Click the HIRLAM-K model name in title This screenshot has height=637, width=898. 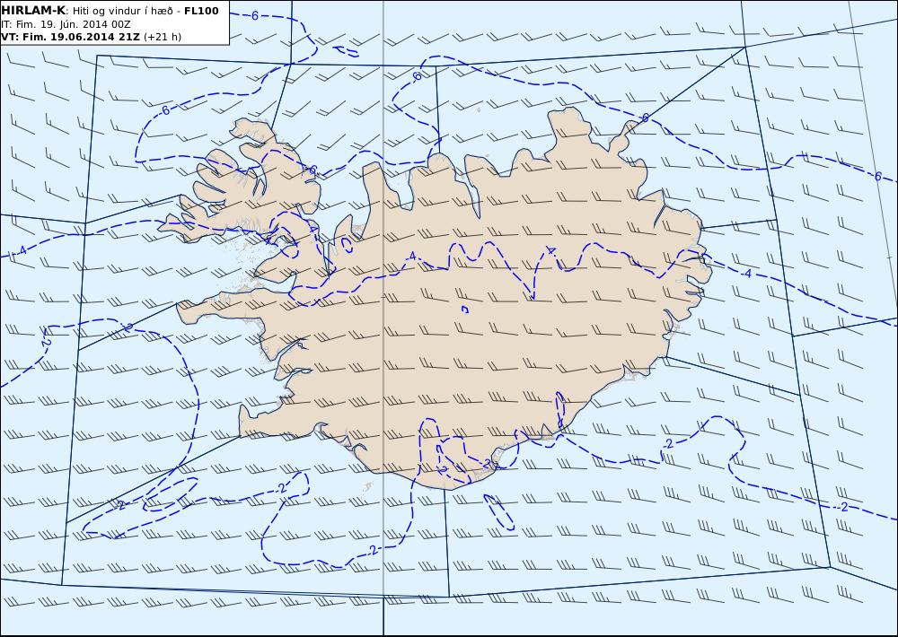pos(33,11)
